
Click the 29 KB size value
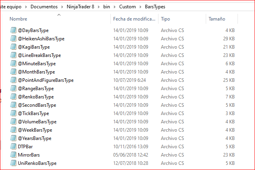click(229, 39)
